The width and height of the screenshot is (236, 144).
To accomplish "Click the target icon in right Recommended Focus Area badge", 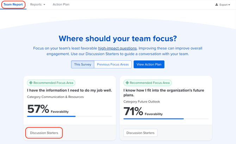I will (127, 83).
